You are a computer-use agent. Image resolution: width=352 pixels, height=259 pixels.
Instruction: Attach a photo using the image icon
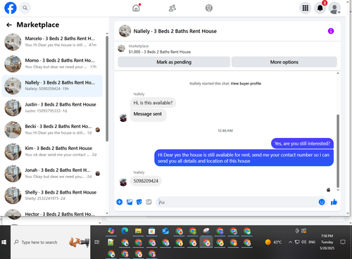pos(130,202)
